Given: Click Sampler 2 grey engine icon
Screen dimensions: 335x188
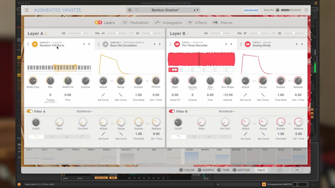Looking at the screenshot, I should 106,44.
